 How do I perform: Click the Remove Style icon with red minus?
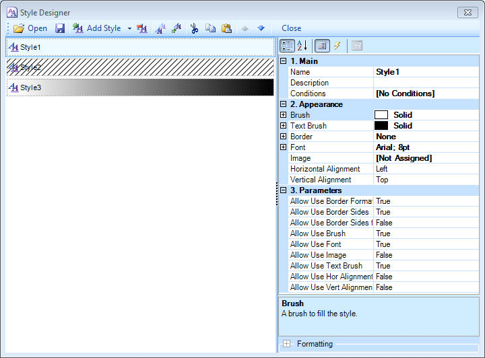point(142,28)
